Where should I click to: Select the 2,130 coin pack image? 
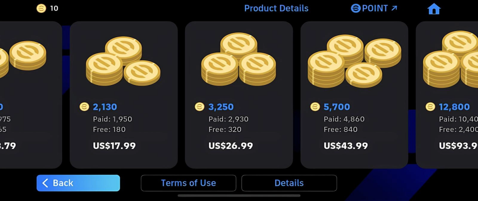tap(123, 61)
